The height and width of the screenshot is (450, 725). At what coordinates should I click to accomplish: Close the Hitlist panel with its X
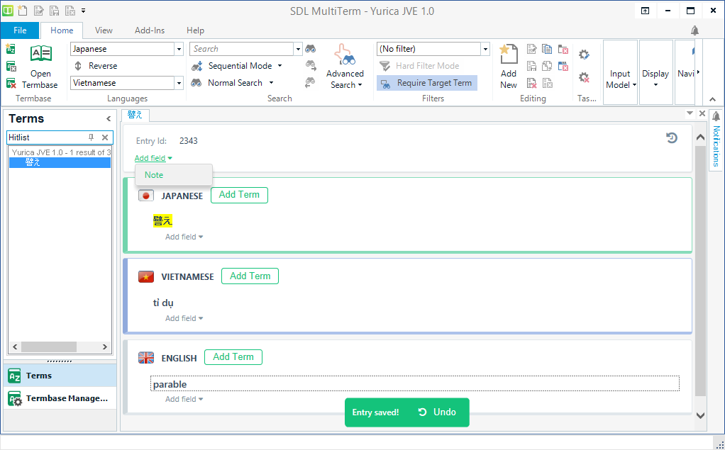point(105,137)
